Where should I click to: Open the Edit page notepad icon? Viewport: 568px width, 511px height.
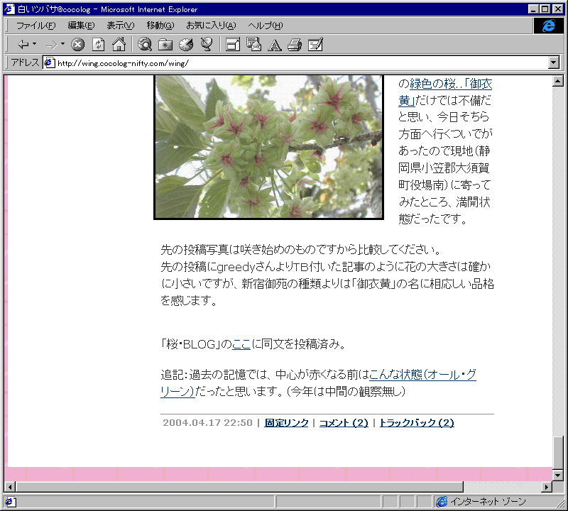pos(315,45)
